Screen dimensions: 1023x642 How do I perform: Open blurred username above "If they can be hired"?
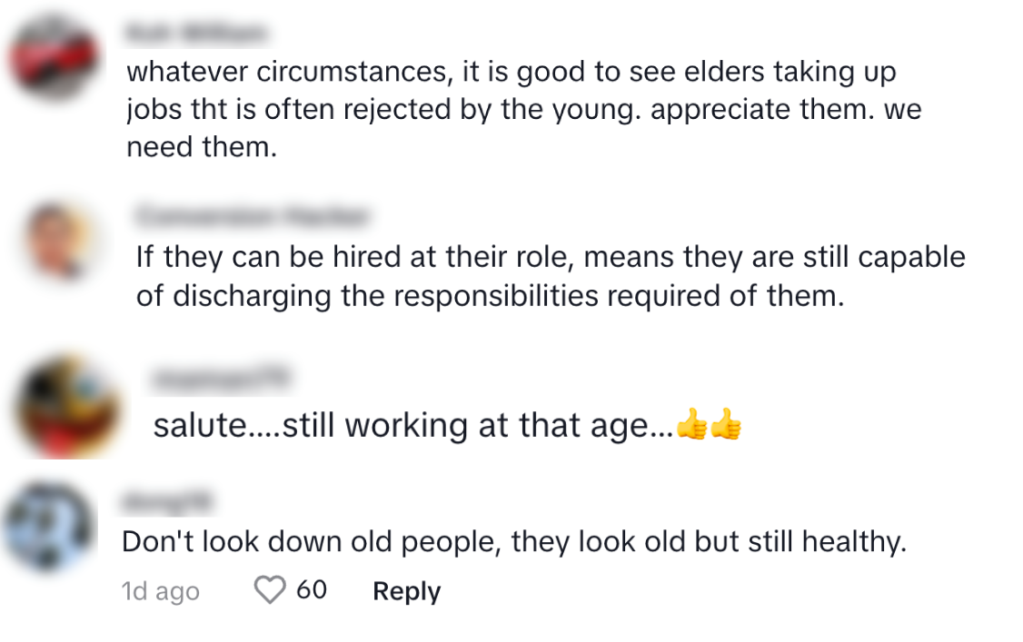(253, 217)
